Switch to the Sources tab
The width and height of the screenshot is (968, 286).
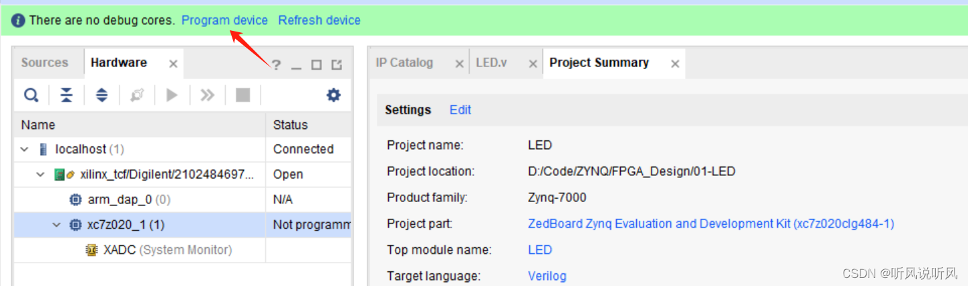coord(44,62)
